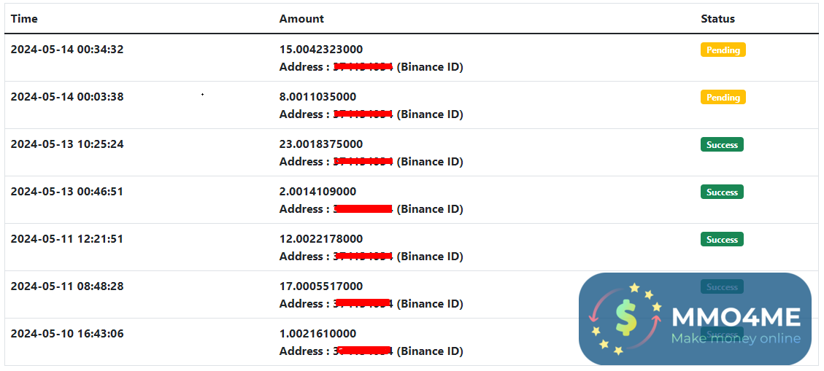
Task: Select the Time column header
Action: point(24,19)
